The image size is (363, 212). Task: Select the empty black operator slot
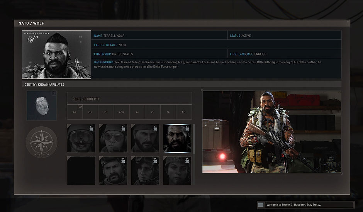tap(81, 171)
